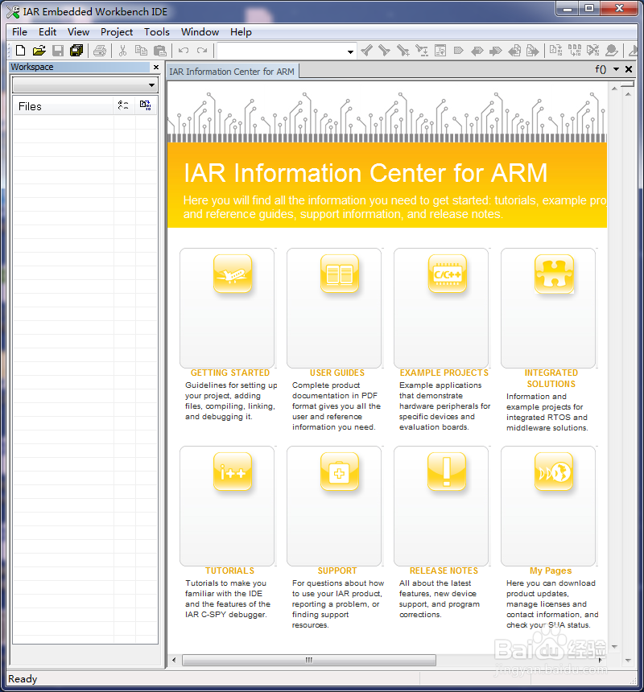Click the Toggle Breakpoint toolbar icon

[611, 51]
